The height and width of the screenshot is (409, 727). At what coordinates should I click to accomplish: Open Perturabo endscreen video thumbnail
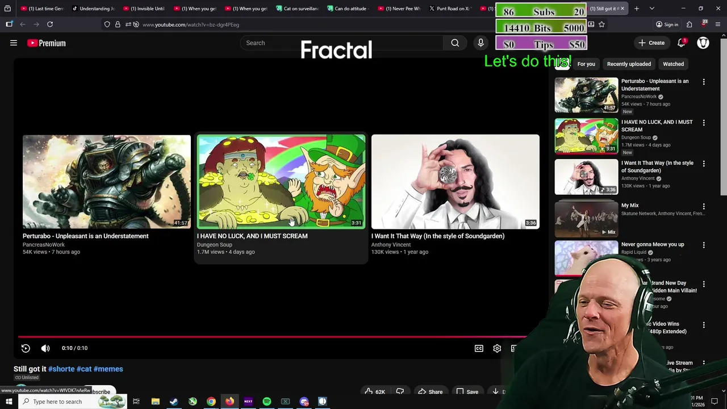point(107,182)
